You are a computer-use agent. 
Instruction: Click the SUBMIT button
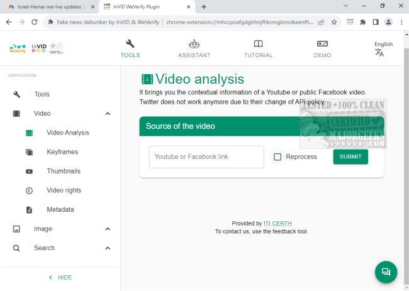[350, 156]
